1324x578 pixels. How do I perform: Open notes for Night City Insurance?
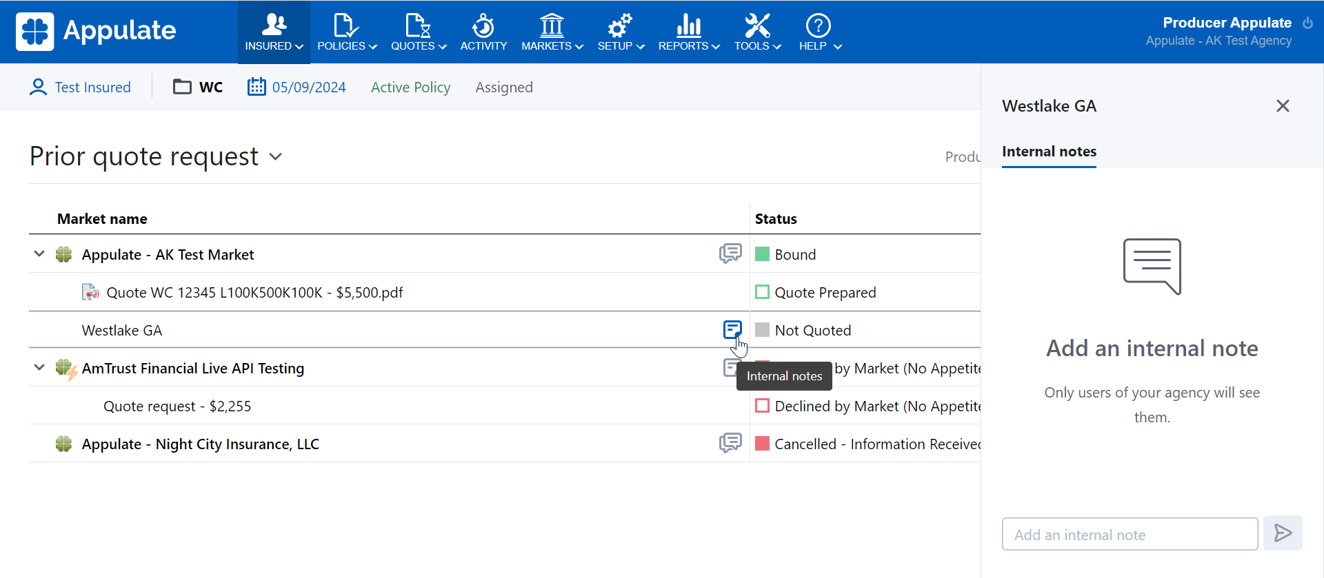730,443
